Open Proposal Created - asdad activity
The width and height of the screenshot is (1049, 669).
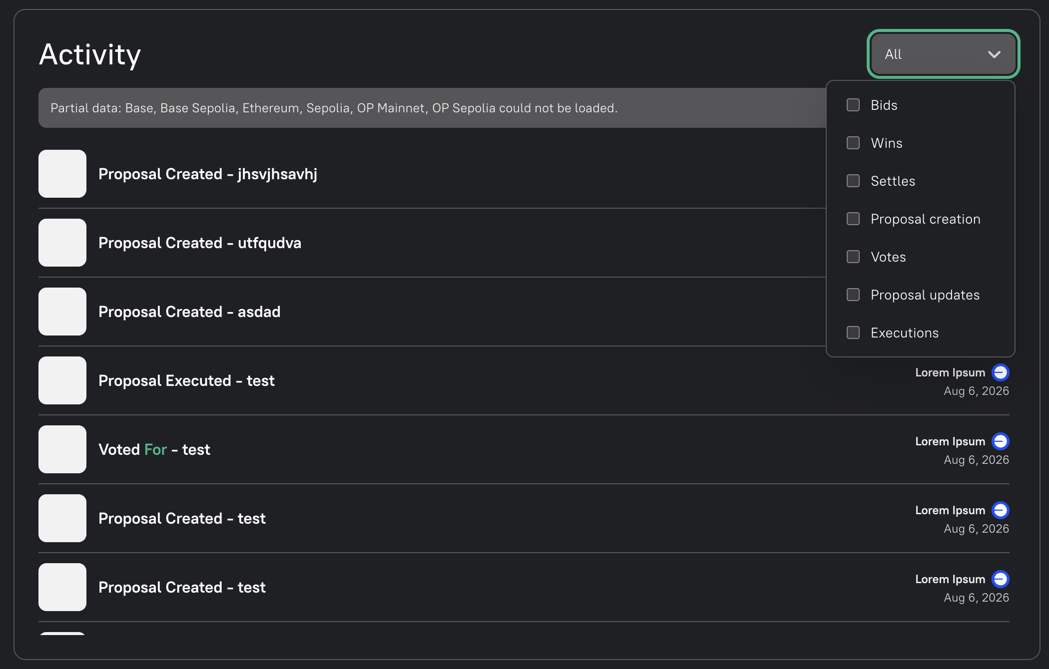click(189, 312)
